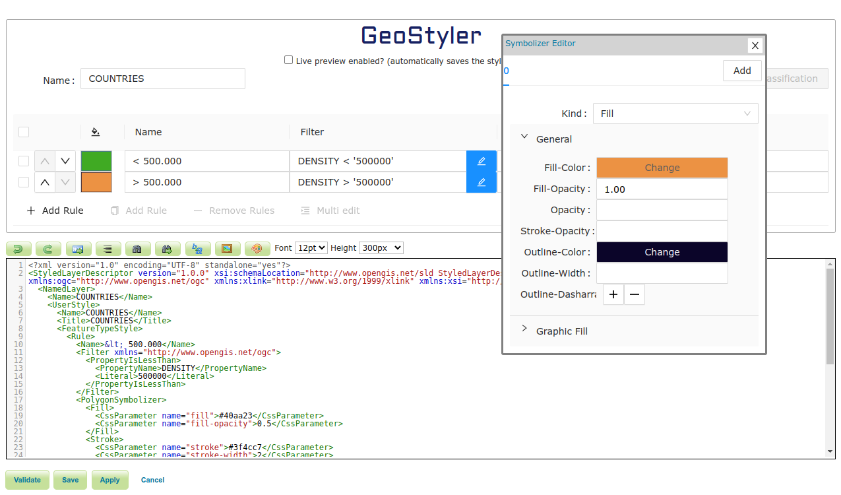Click the filter field DENSITY < '500000'
This screenshot has height=495, width=841.
click(x=378, y=161)
